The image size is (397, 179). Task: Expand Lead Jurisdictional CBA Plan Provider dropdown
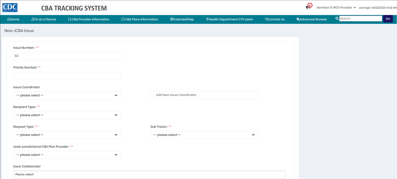coord(67,155)
